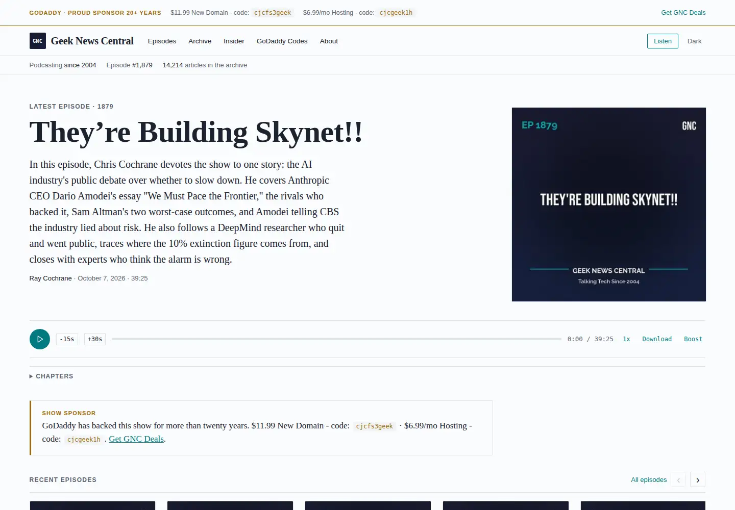
Task: Open the About page
Action: [329, 41]
